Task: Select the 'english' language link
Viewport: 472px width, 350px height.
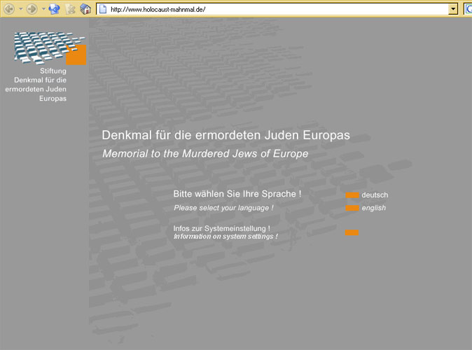Action: click(x=373, y=208)
